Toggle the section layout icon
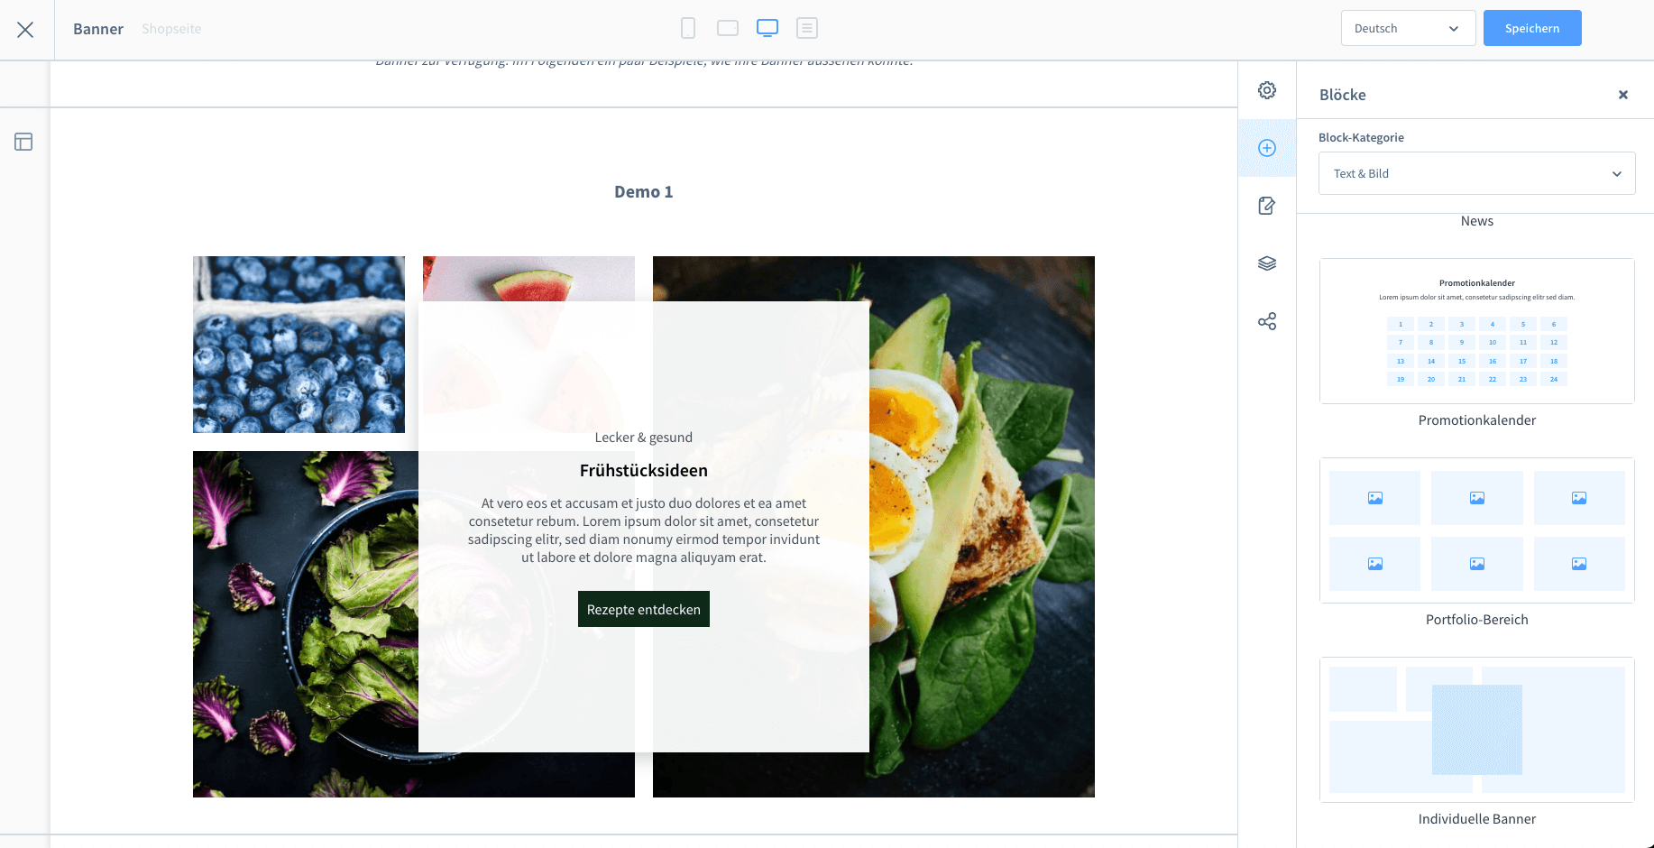The image size is (1654, 848). [x=23, y=142]
